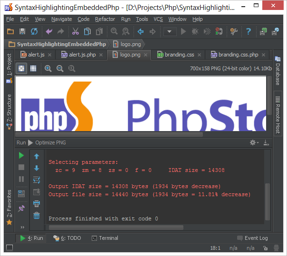Toggle the grid display in image viewer
This screenshot has height=256, width=287.
33,68
